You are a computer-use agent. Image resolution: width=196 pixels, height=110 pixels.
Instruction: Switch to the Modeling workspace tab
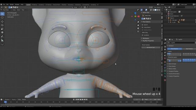point(35,5)
